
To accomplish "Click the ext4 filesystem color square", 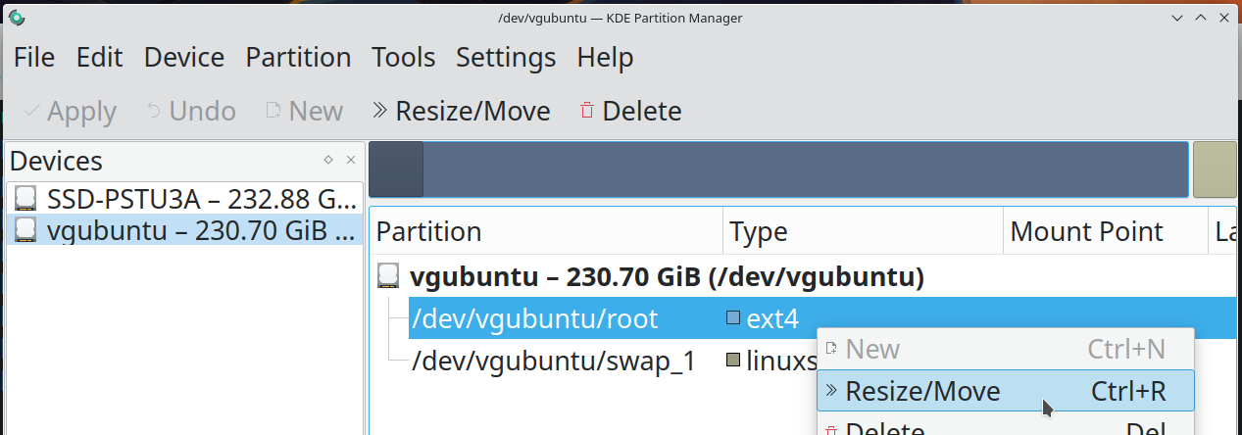I will click(733, 317).
